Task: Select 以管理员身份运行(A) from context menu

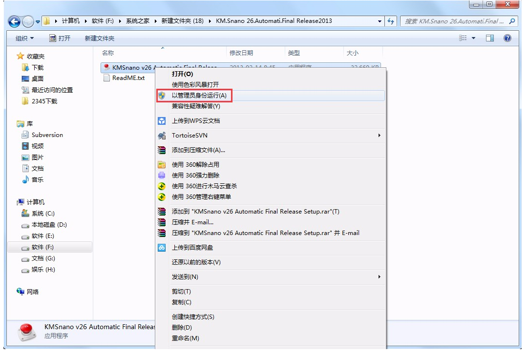Action: point(199,96)
